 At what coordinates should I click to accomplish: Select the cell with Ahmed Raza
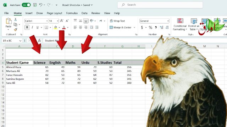coord(19,67)
